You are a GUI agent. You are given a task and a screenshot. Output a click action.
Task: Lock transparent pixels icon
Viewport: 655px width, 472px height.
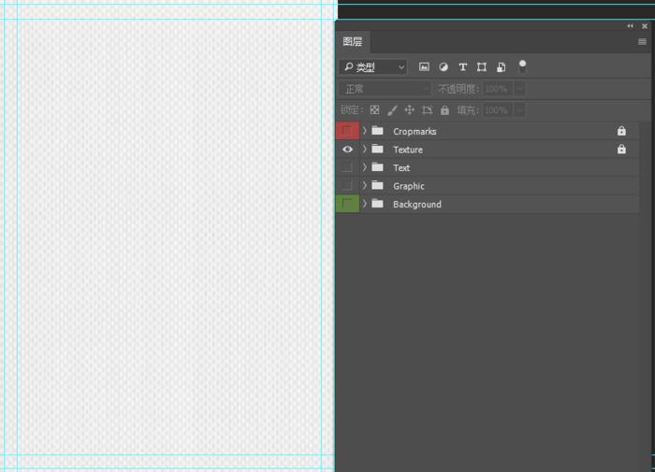coord(374,109)
